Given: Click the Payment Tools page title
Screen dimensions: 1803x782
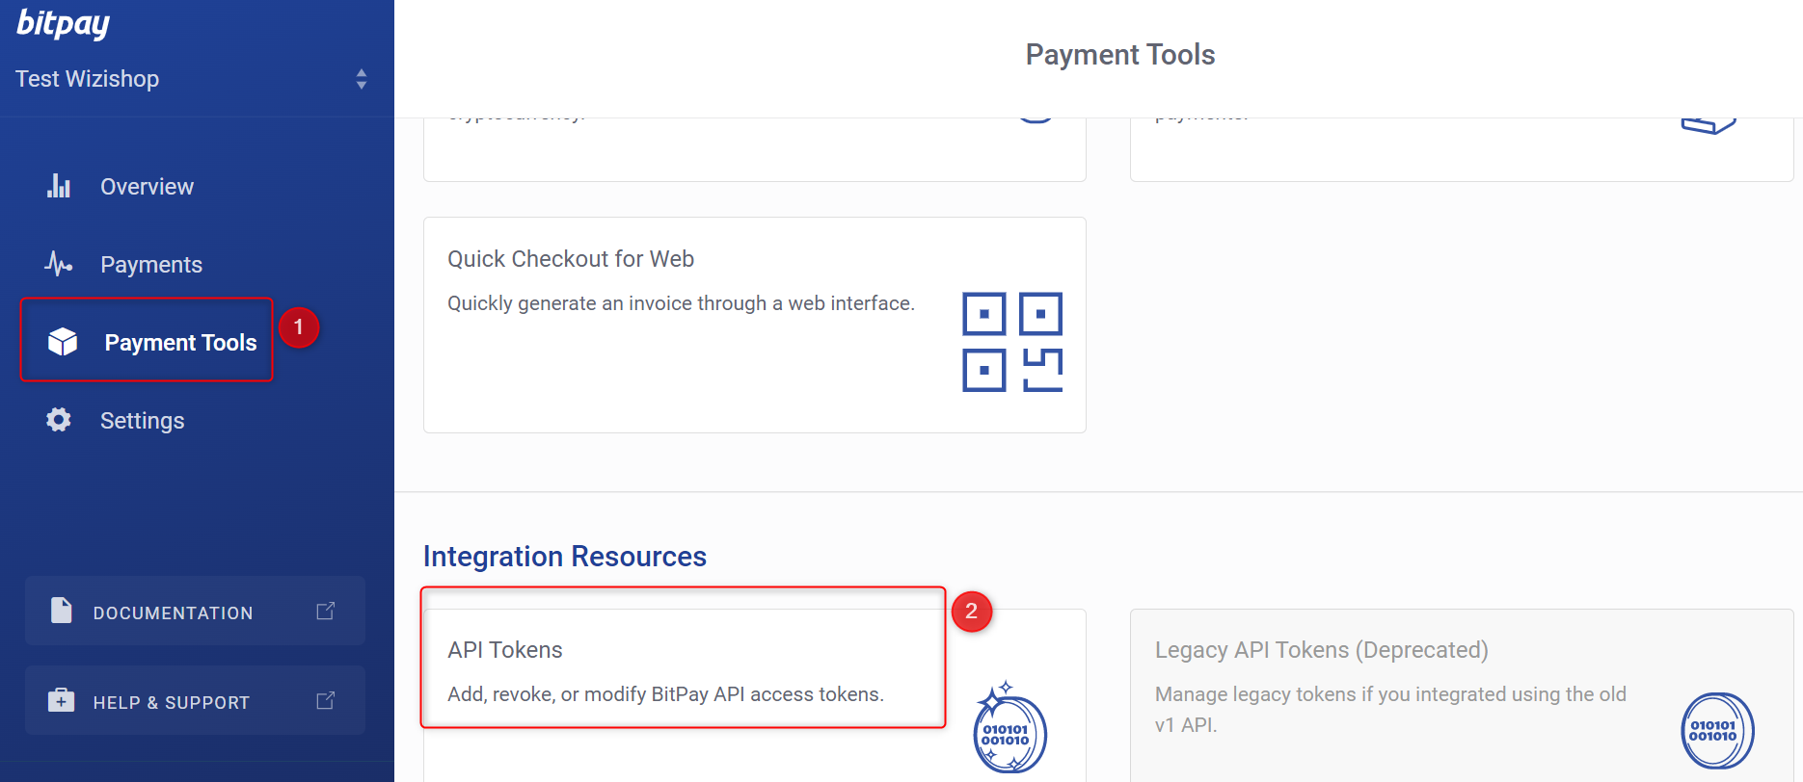Looking at the screenshot, I should (x=1120, y=55).
